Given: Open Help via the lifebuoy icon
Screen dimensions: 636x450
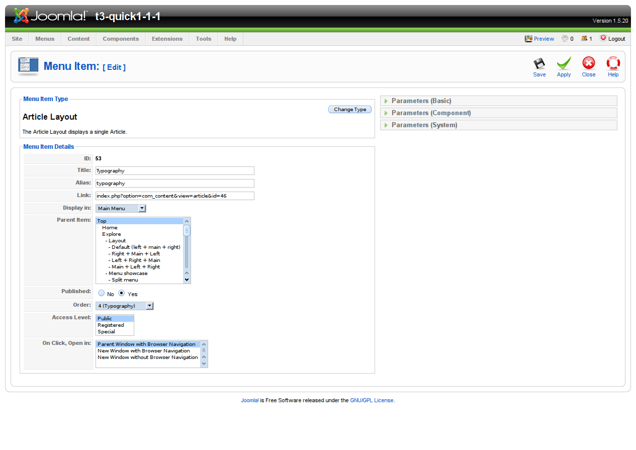Looking at the screenshot, I should (x=613, y=63).
